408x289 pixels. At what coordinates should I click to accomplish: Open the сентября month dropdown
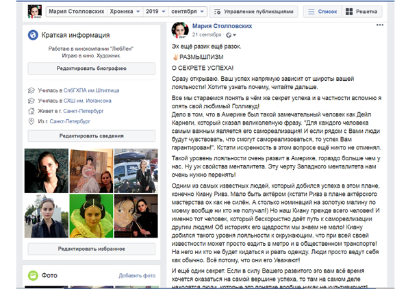[x=188, y=12]
